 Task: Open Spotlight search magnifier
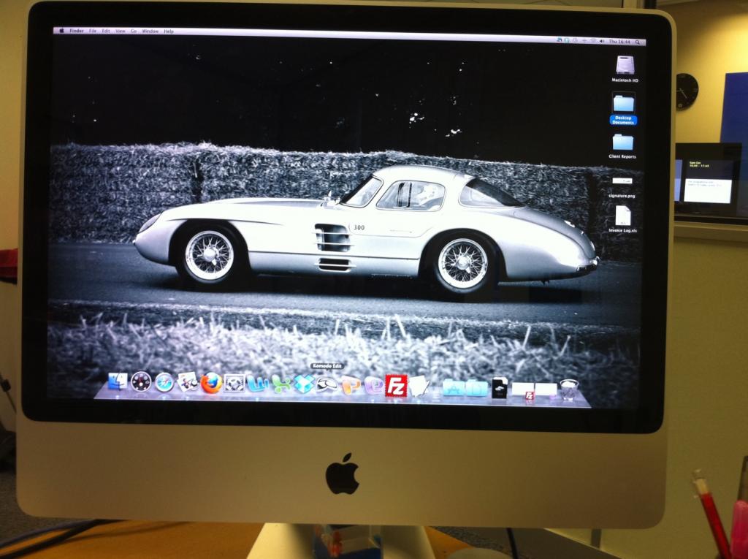[638, 42]
